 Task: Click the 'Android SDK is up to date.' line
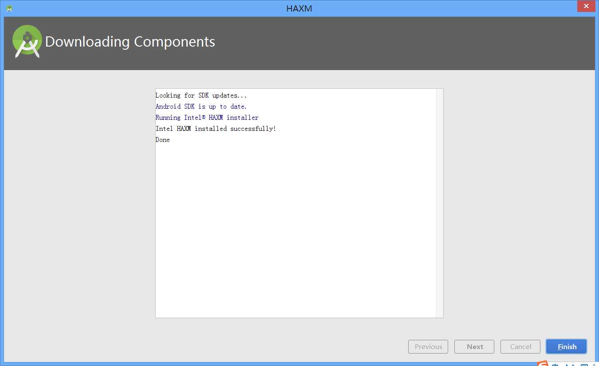coord(201,106)
